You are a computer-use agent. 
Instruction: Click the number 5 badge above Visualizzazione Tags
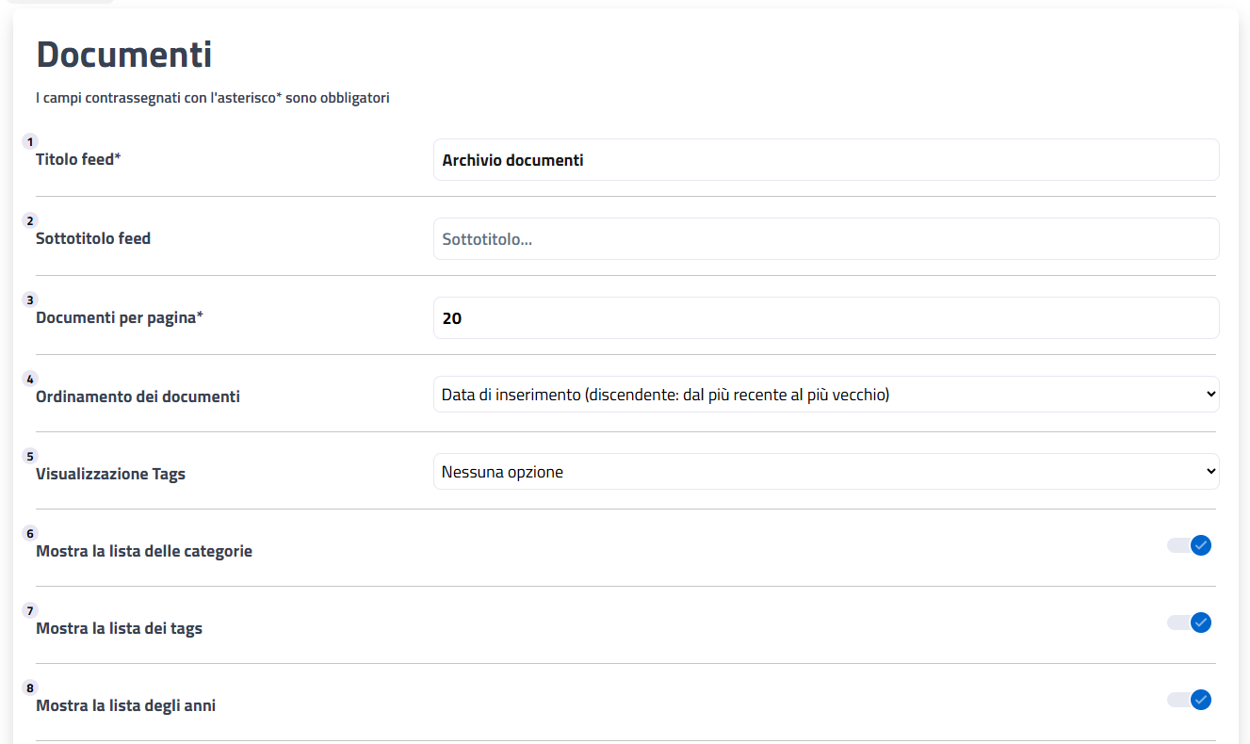click(x=30, y=457)
